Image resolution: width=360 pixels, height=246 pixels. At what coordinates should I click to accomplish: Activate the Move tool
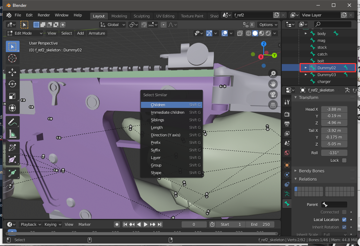tap(12, 72)
